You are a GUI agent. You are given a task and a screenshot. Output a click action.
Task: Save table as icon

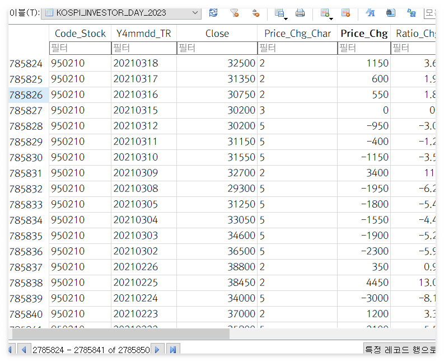coord(279,13)
